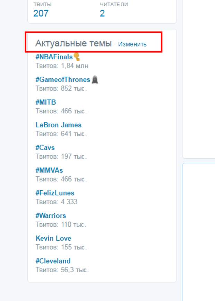Select the #MITB trending topic
This screenshot has width=215, height=301.
pos(46,102)
